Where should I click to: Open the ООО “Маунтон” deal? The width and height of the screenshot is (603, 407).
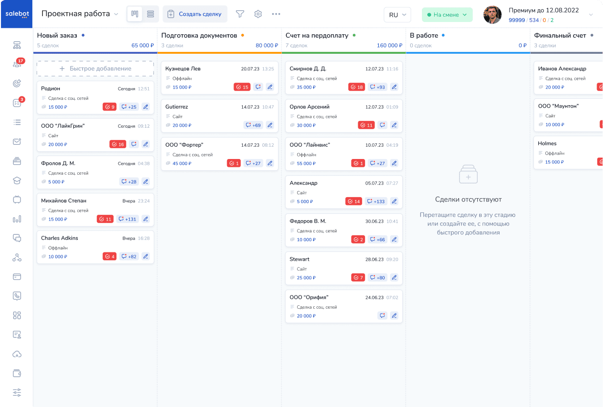568,115
